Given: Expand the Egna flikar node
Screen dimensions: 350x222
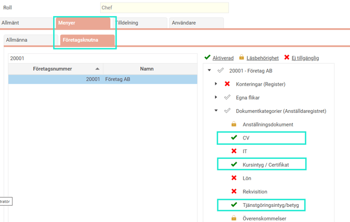Looking at the screenshot, I should click(x=216, y=97).
